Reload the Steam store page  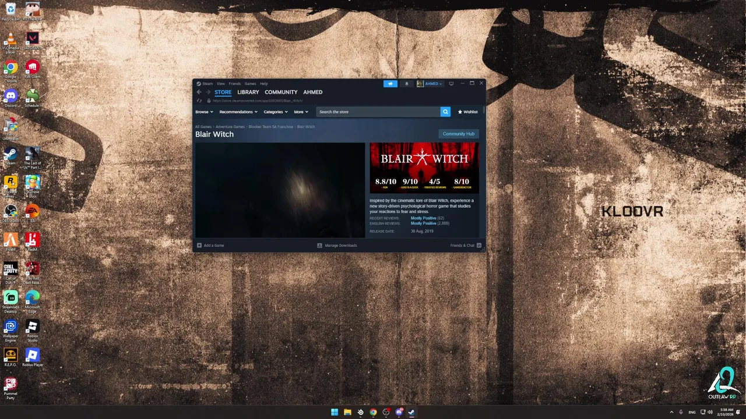coord(199,101)
